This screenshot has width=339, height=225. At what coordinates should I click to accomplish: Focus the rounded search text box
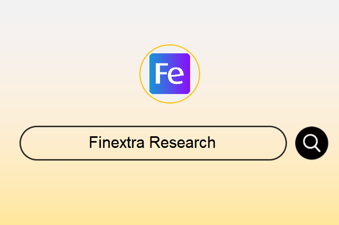(153, 143)
